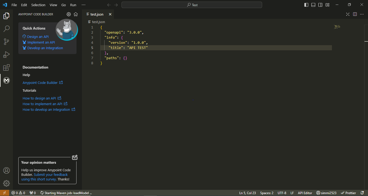Viewport: 368px width, 196px height.
Task: Toggle the bottom panel layout icon
Action: [x=313, y=5]
